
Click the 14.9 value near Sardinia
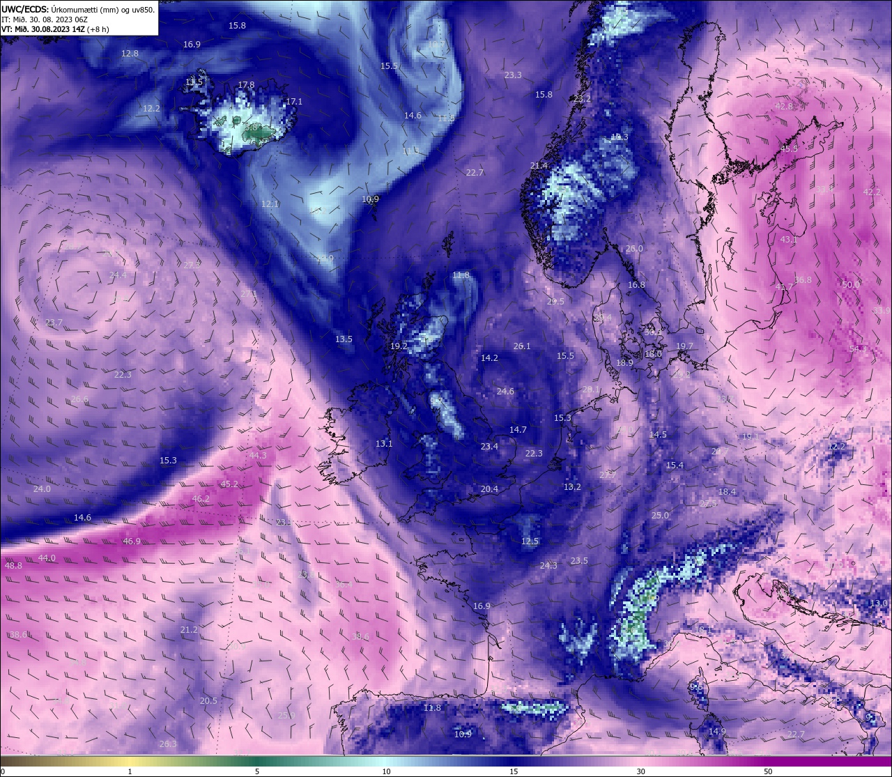pos(717,732)
